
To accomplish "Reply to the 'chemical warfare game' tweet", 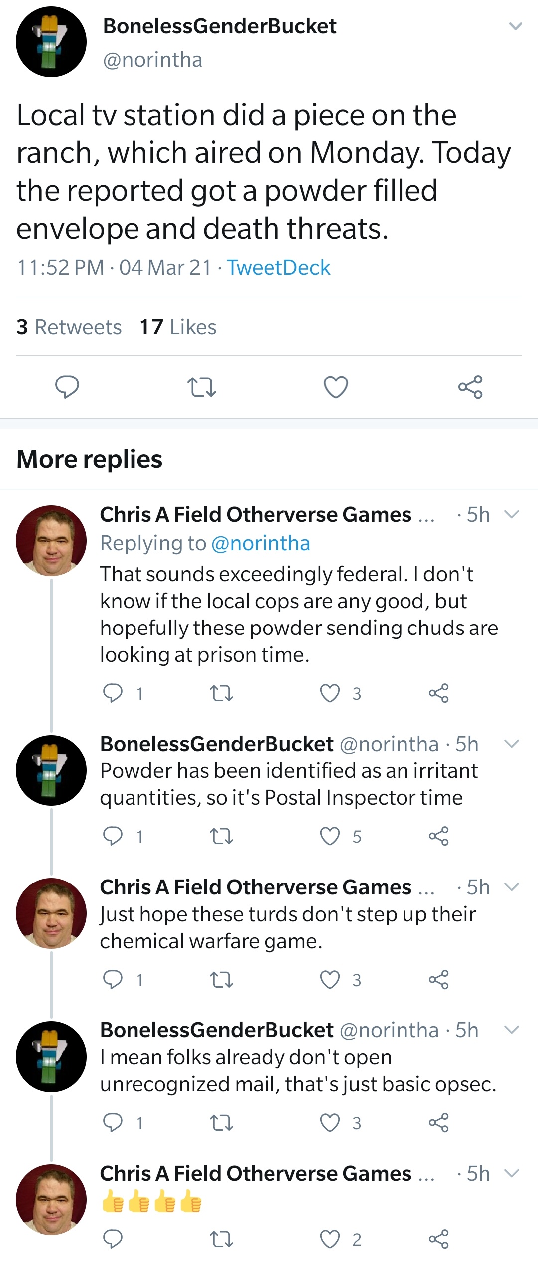I will (x=113, y=980).
